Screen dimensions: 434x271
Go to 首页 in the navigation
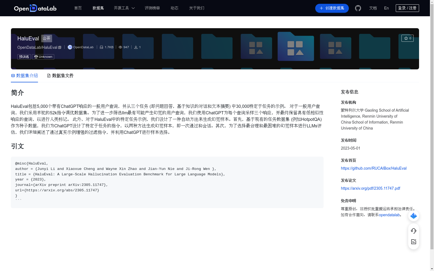coord(78,8)
